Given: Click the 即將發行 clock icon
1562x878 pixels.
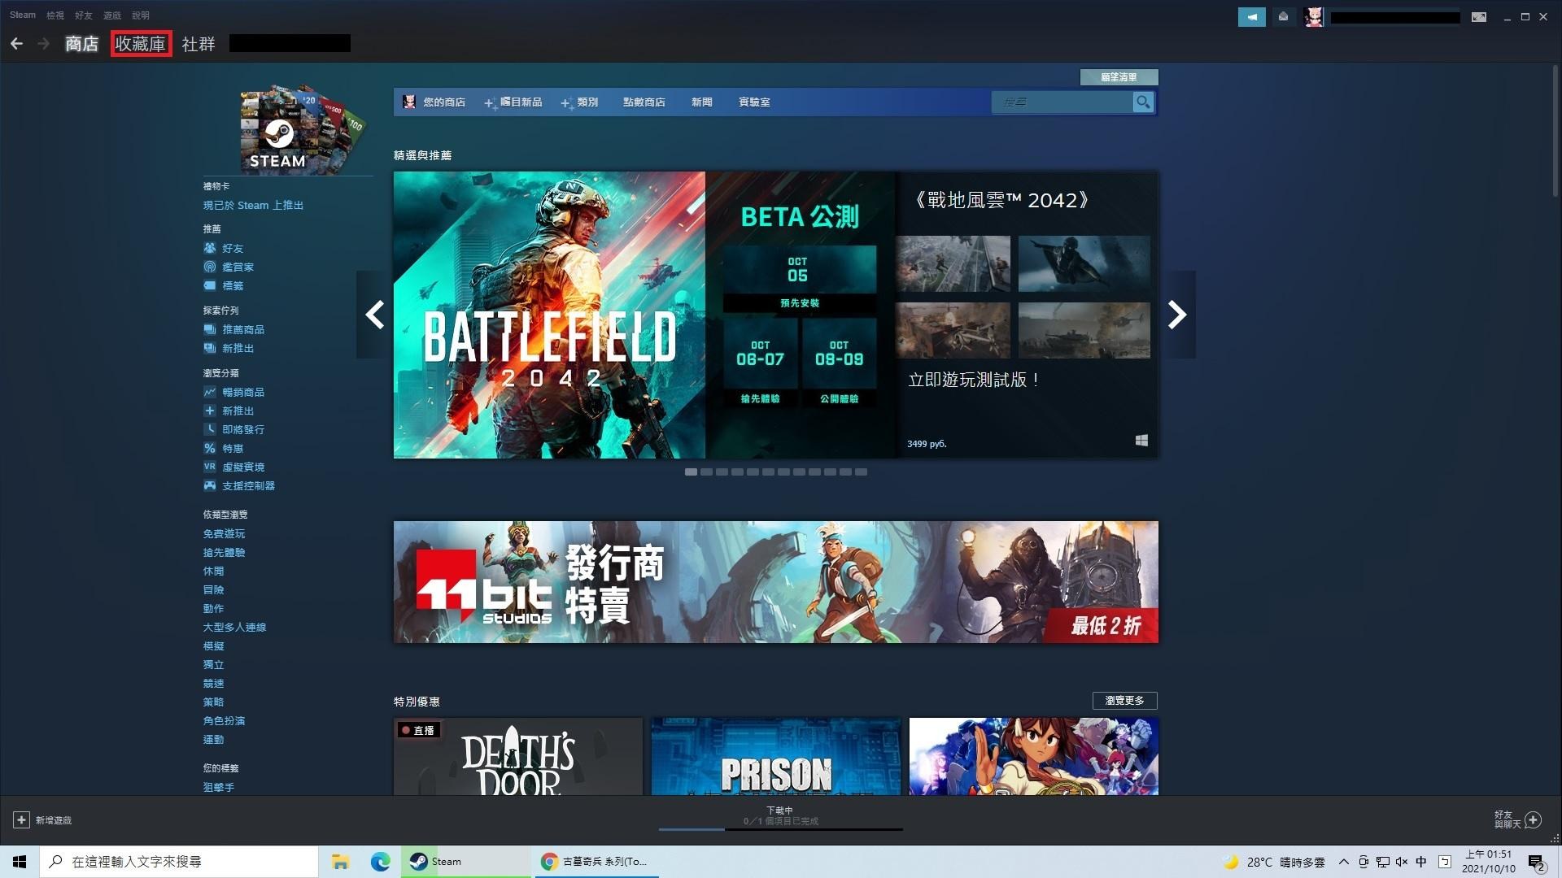Looking at the screenshot, I should (x=210, y=429).
